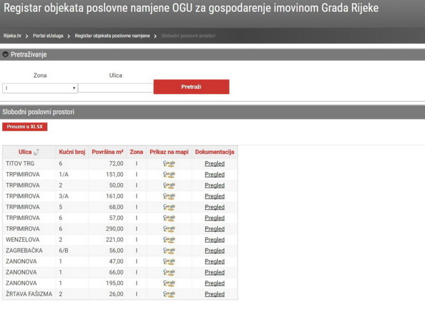425x310 pixels.
Task: Open Google Maps icon for TRPIMIROVA 3/A row
Action: (169, 196)
